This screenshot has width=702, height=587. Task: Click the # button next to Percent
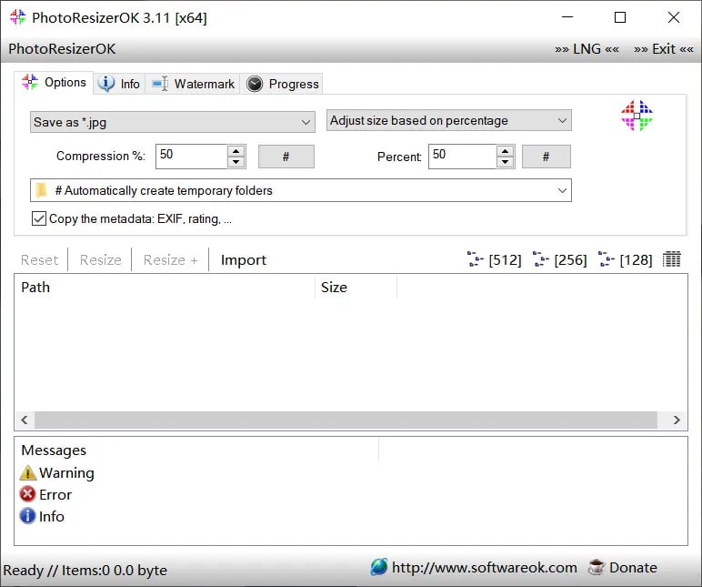pos(547,157)
